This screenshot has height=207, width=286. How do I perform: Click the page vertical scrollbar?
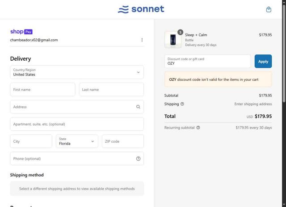pyautogui.click(x=284, y=53)
